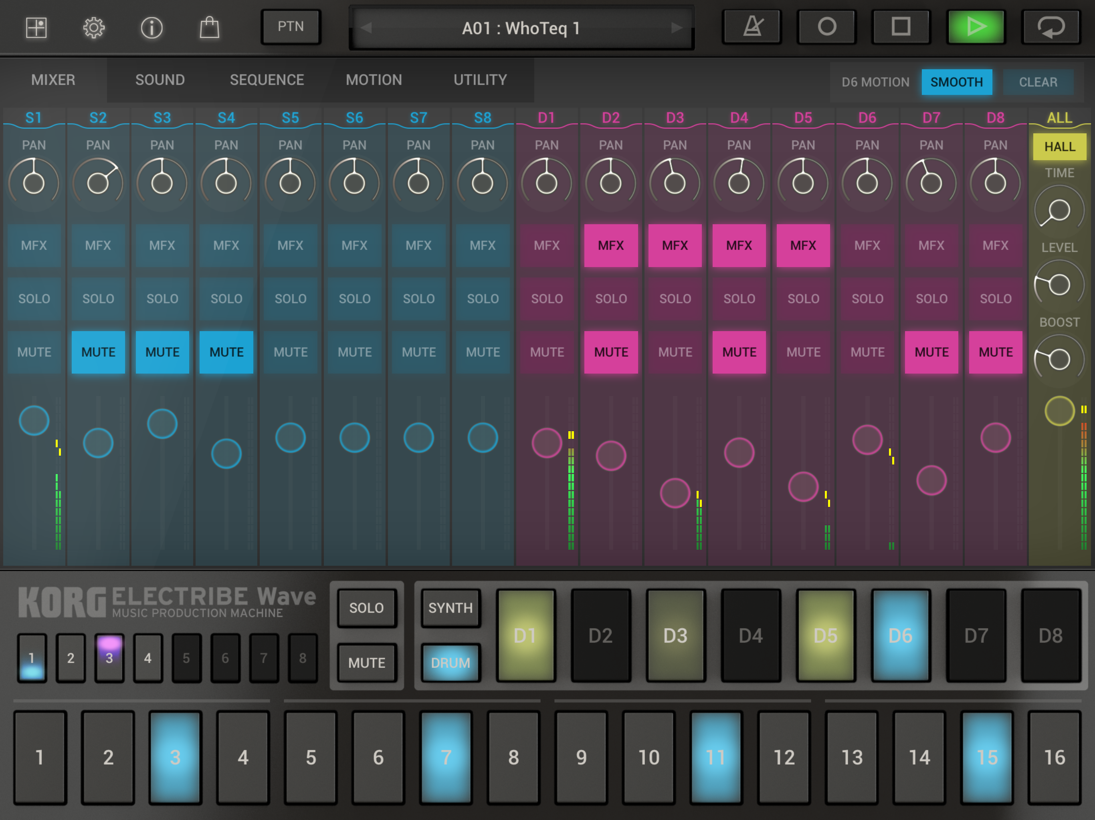Click the ALL TIME knob
Screen dimensions: 1095x820
point(1059,211)
